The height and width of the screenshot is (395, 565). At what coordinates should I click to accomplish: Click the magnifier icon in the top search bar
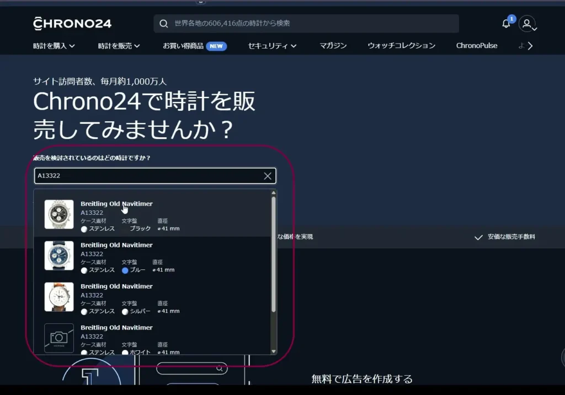[163, 24]
